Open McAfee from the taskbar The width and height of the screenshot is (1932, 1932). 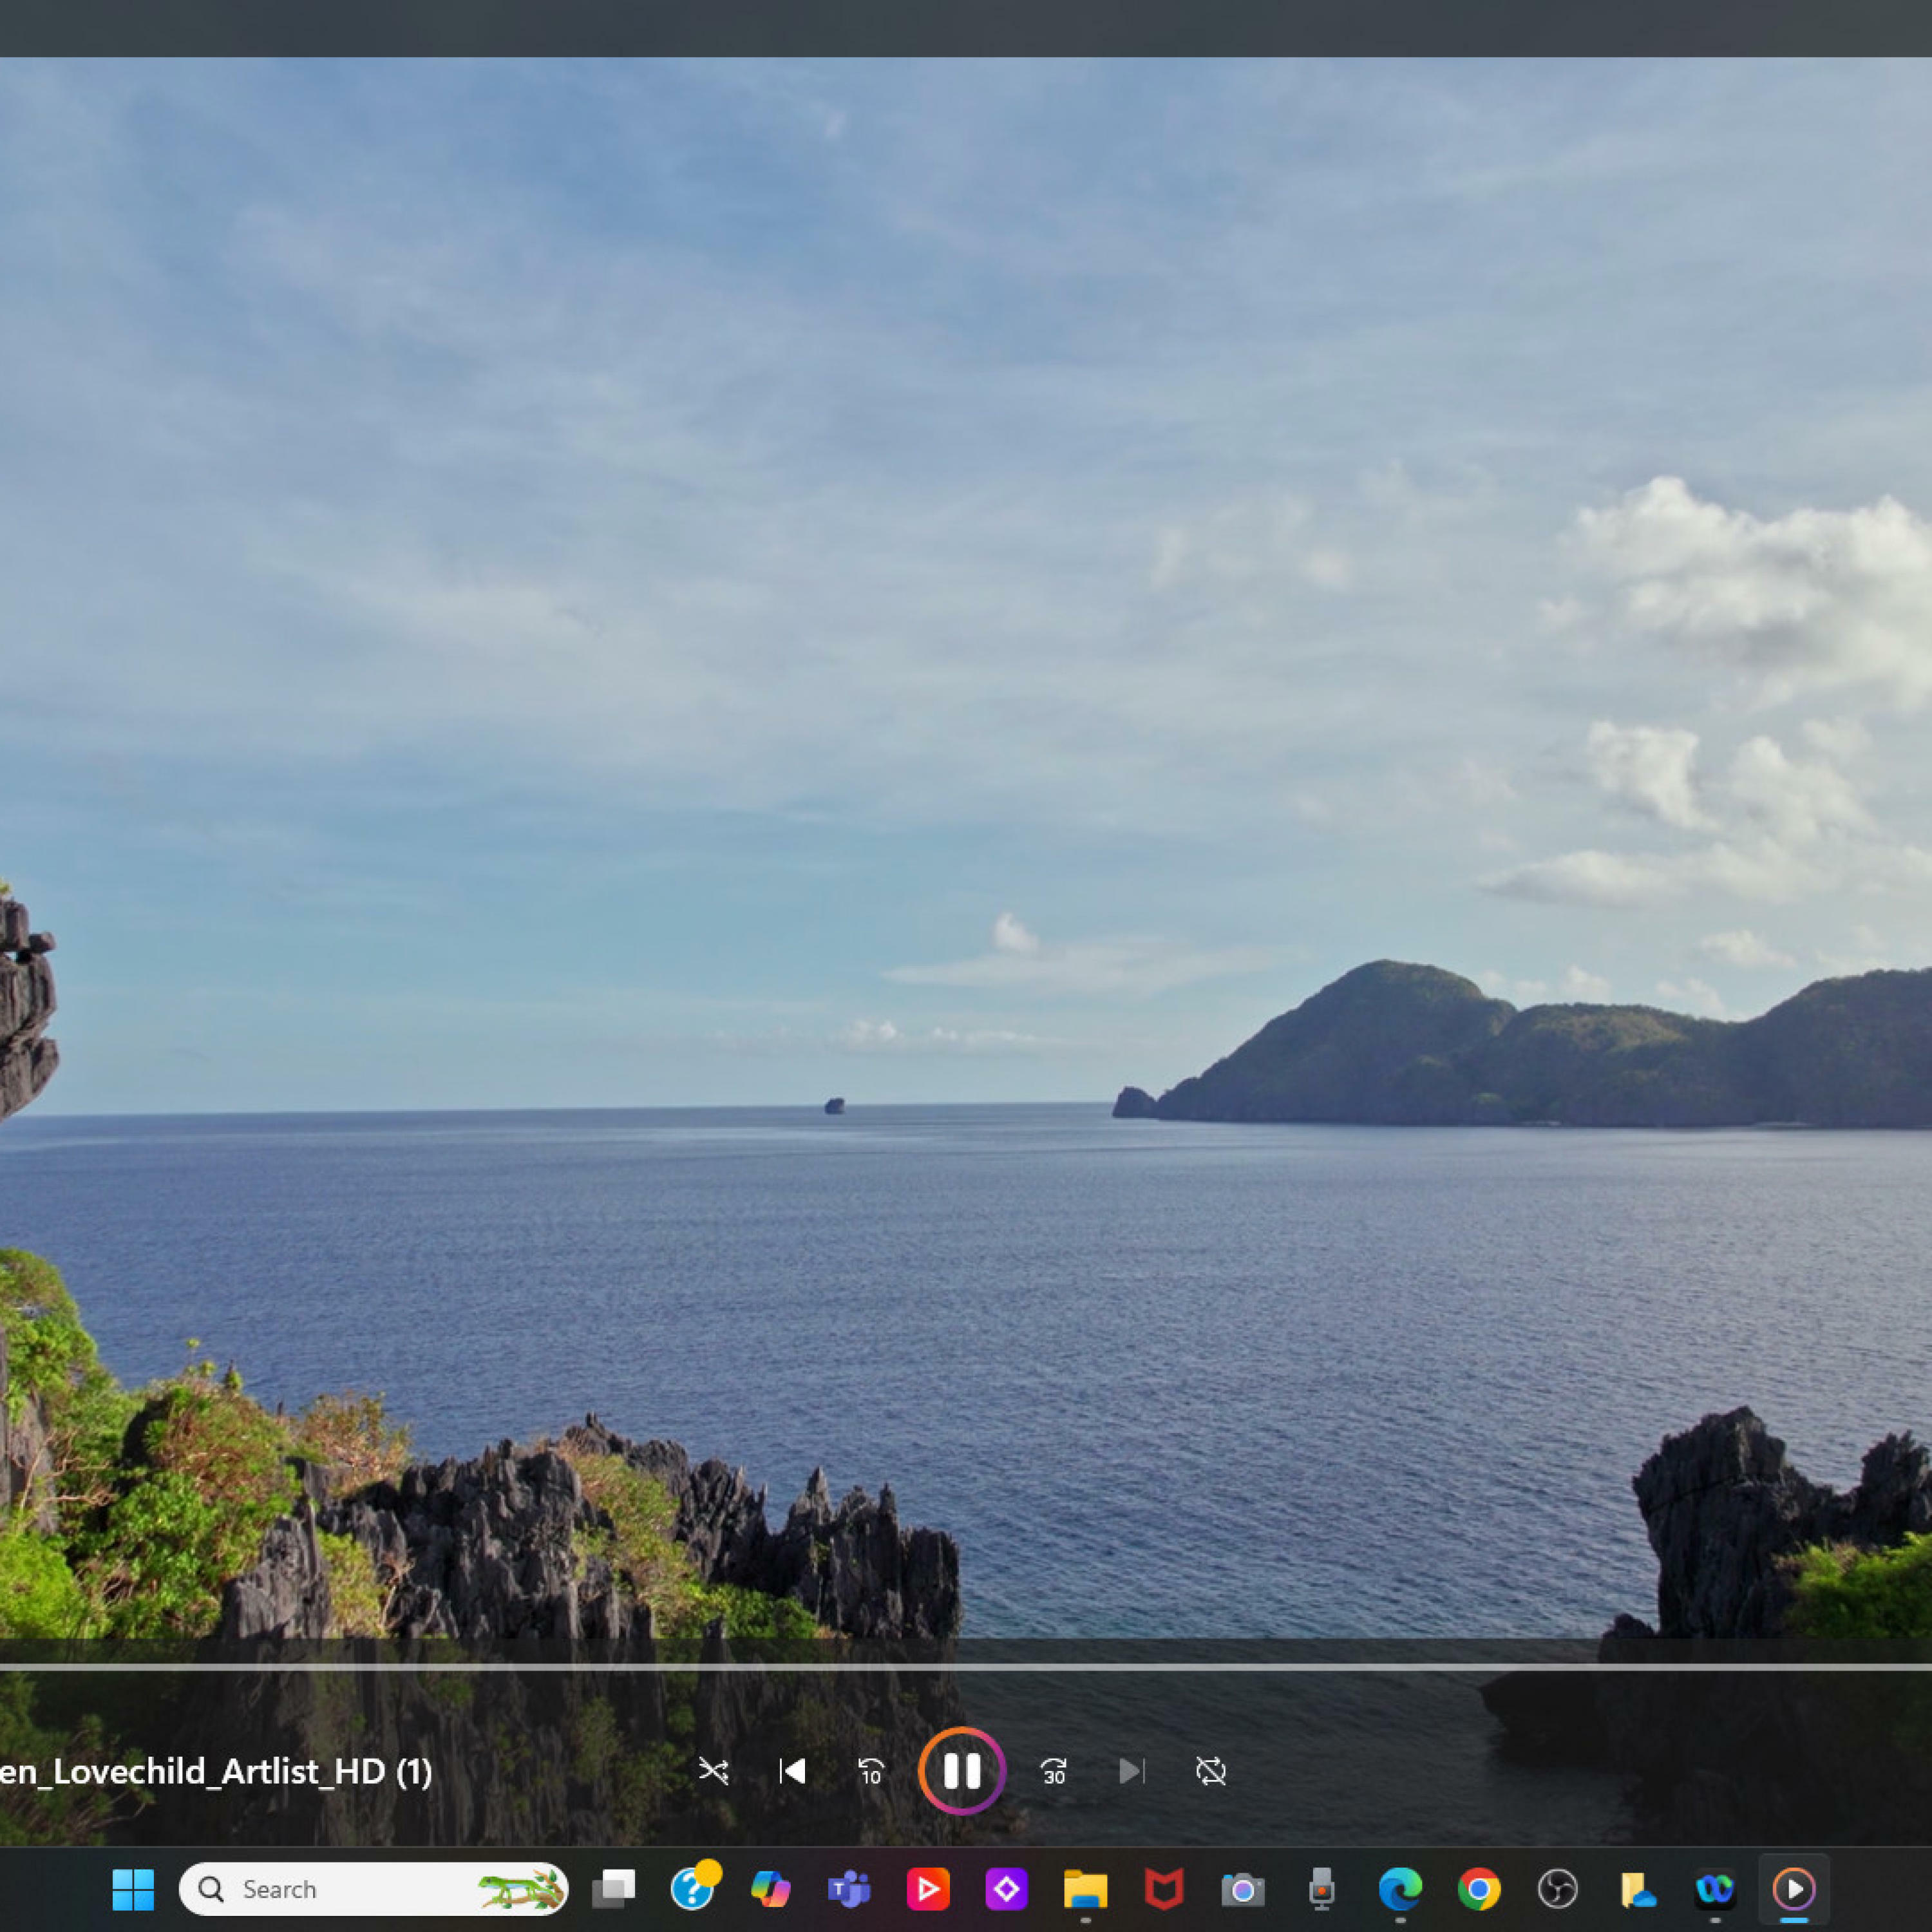(x=1164, y=1889)
